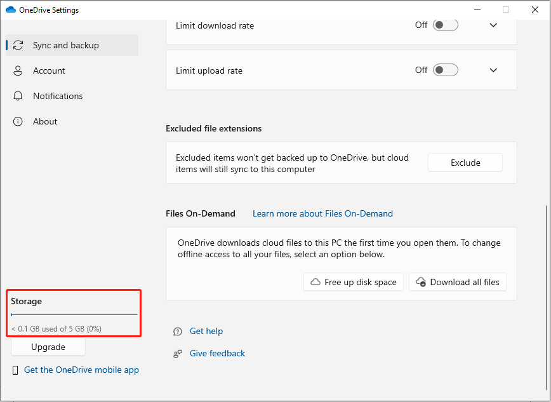Expand the Limit download rate options
Screen dimensions: 551x402
[493, 25]
